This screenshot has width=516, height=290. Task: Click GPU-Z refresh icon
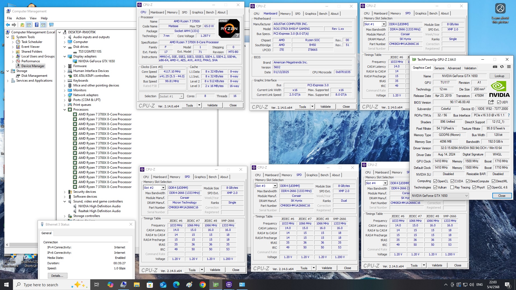tap(502, 67)
